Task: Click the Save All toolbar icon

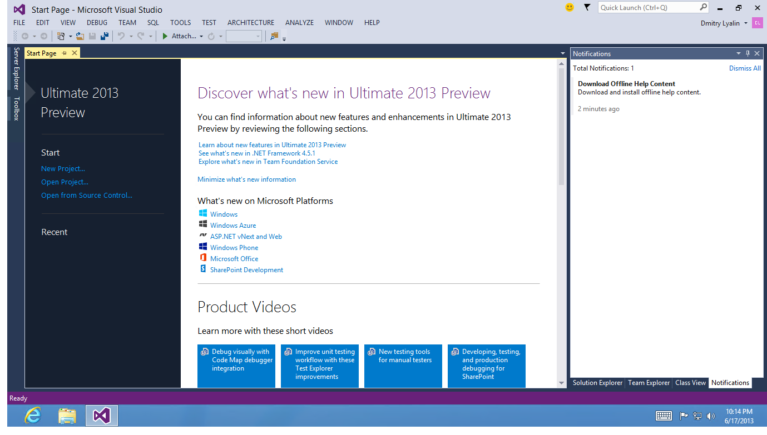Action: [104, 36]
